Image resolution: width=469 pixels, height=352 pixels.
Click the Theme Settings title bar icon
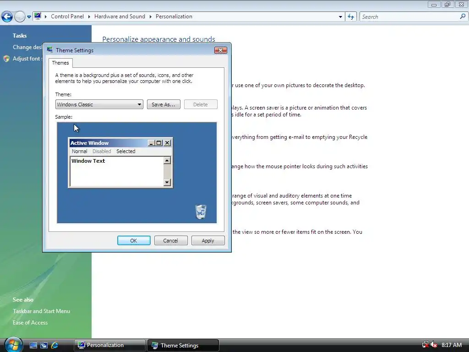coord(49,50)
